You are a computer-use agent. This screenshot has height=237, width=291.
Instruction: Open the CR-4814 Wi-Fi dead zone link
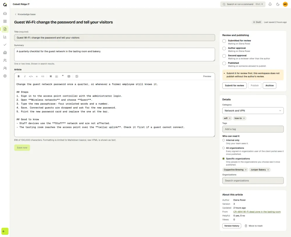(x=257, y=212)
